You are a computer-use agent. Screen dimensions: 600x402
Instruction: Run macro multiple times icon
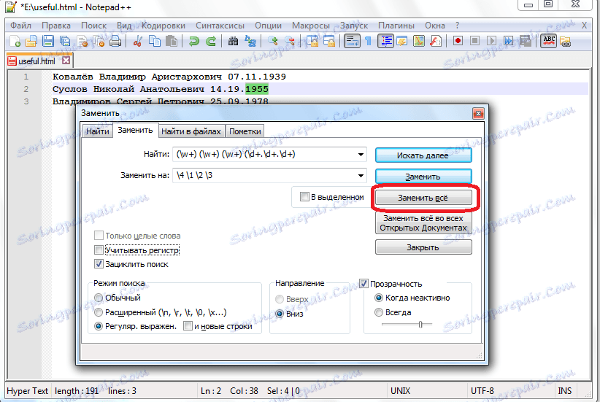(508, 41)
